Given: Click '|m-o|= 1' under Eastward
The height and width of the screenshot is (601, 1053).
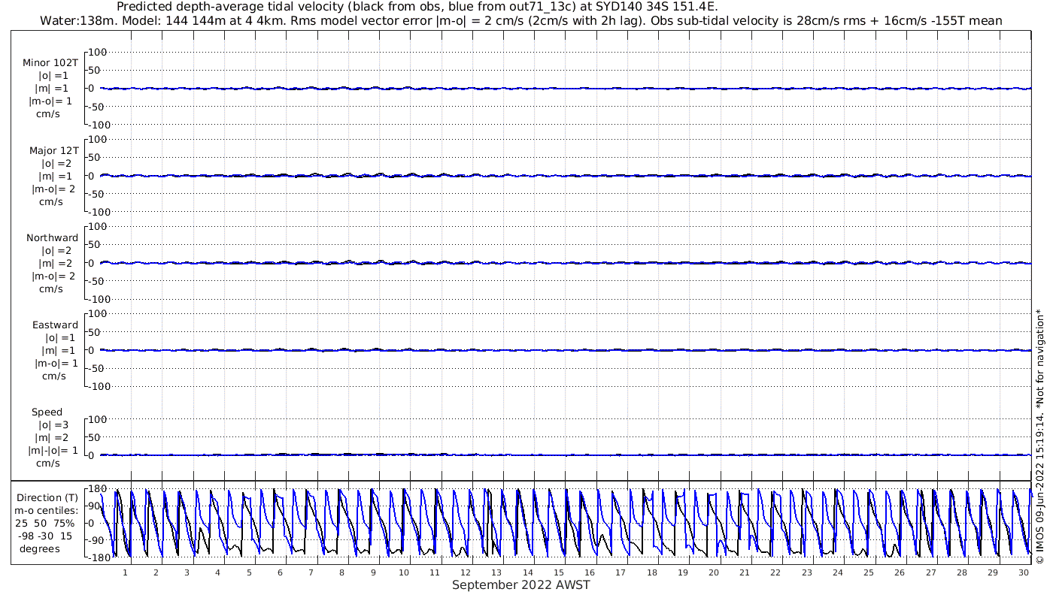Looking at the screenshot, I should click(56, 363).
